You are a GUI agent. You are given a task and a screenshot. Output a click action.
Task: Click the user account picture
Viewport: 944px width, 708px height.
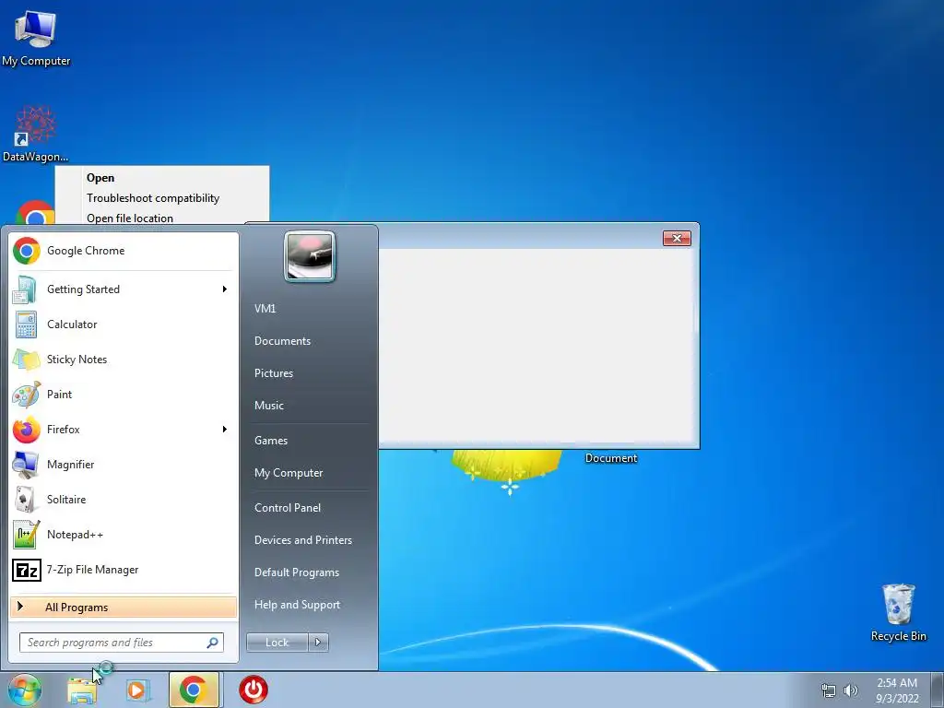coord(309,256)
